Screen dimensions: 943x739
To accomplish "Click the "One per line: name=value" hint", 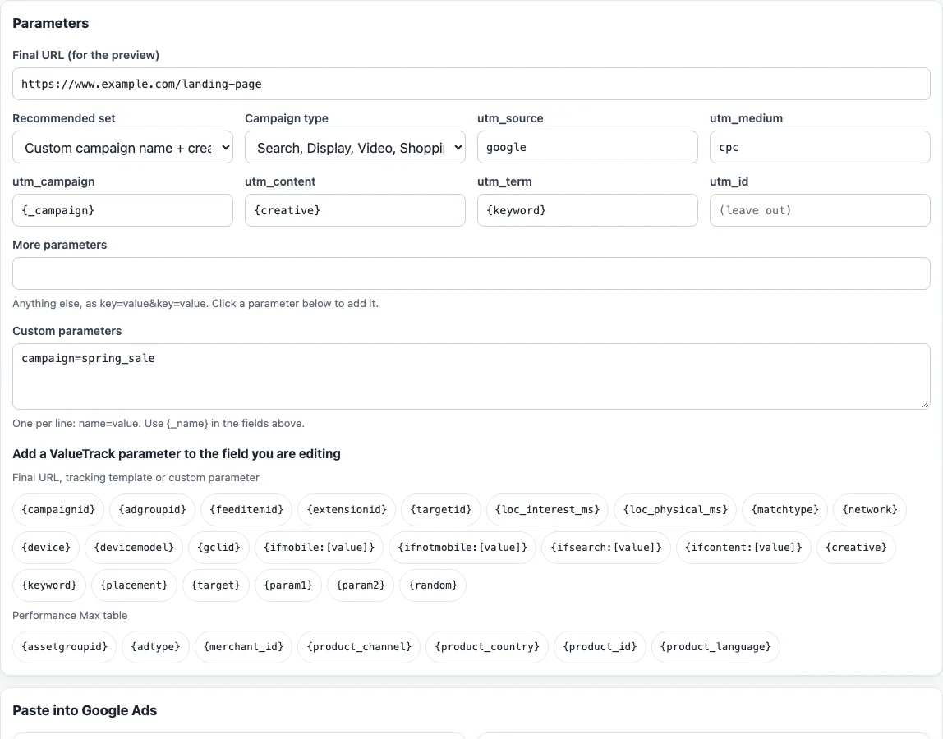I will tap(159, 424).
